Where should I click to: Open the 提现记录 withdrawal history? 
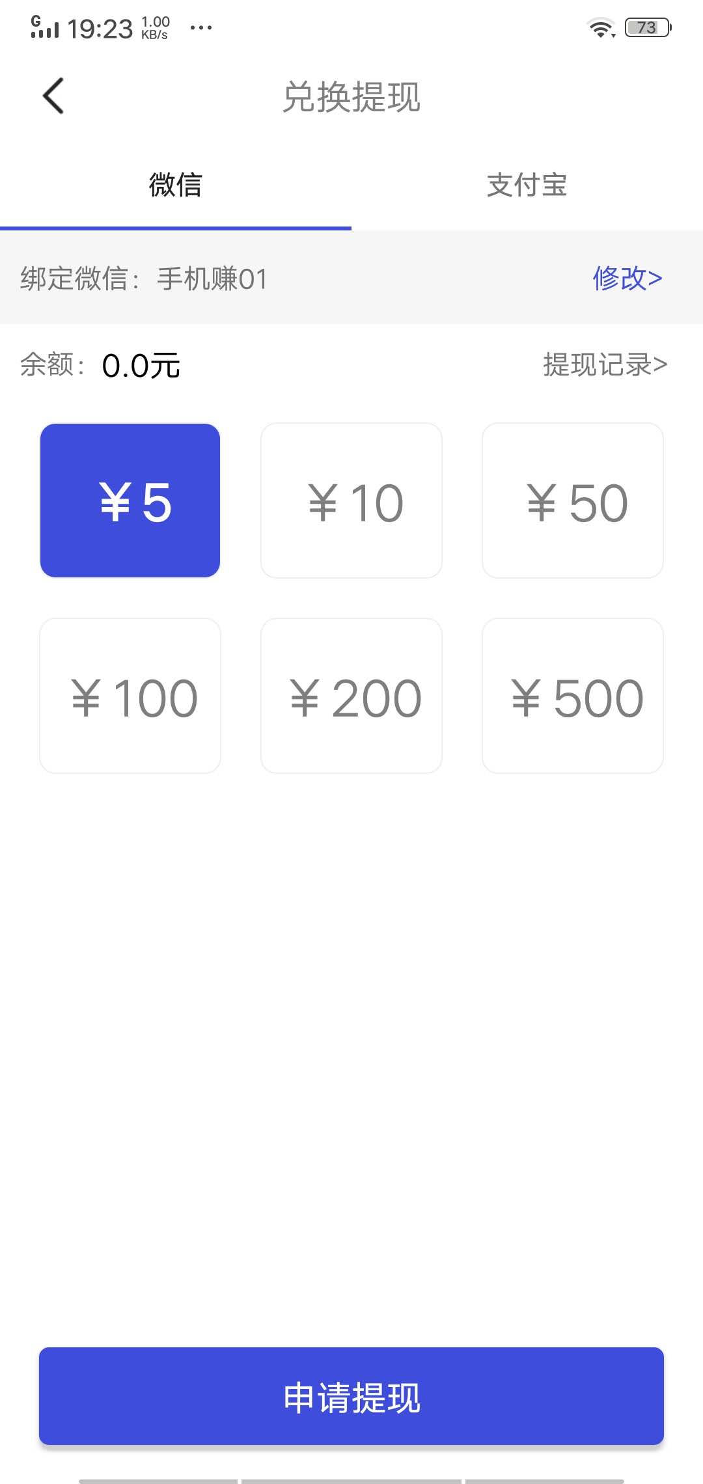605,364
